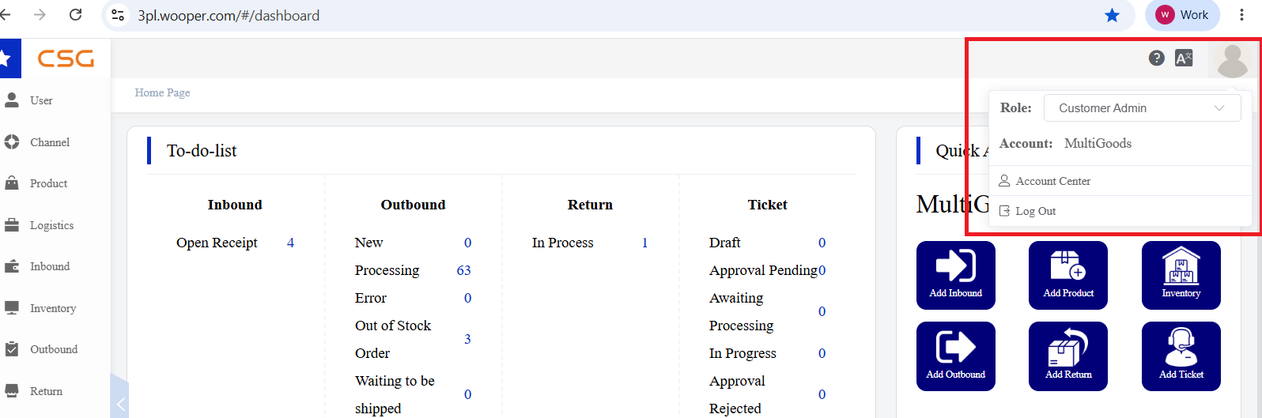The image size is (1262, 418).
Task: Open the Approval Pending count
Action: point(822,270)
